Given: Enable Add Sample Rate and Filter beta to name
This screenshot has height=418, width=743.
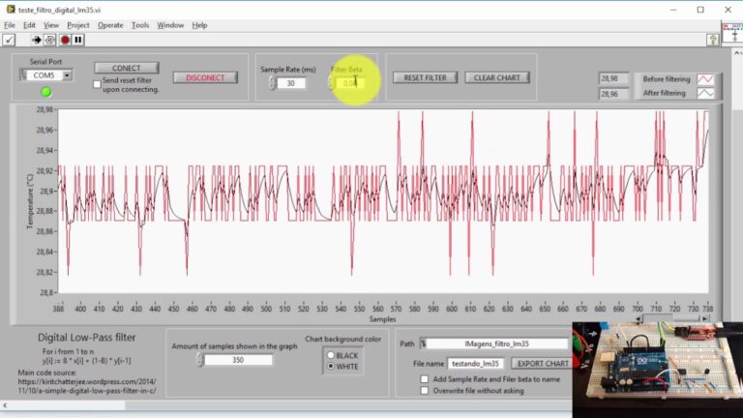Looking at the screenshot, I should 425,379.
